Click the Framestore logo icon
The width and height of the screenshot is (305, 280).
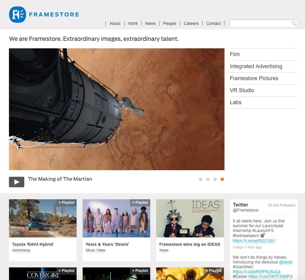[x=17, y=14]
